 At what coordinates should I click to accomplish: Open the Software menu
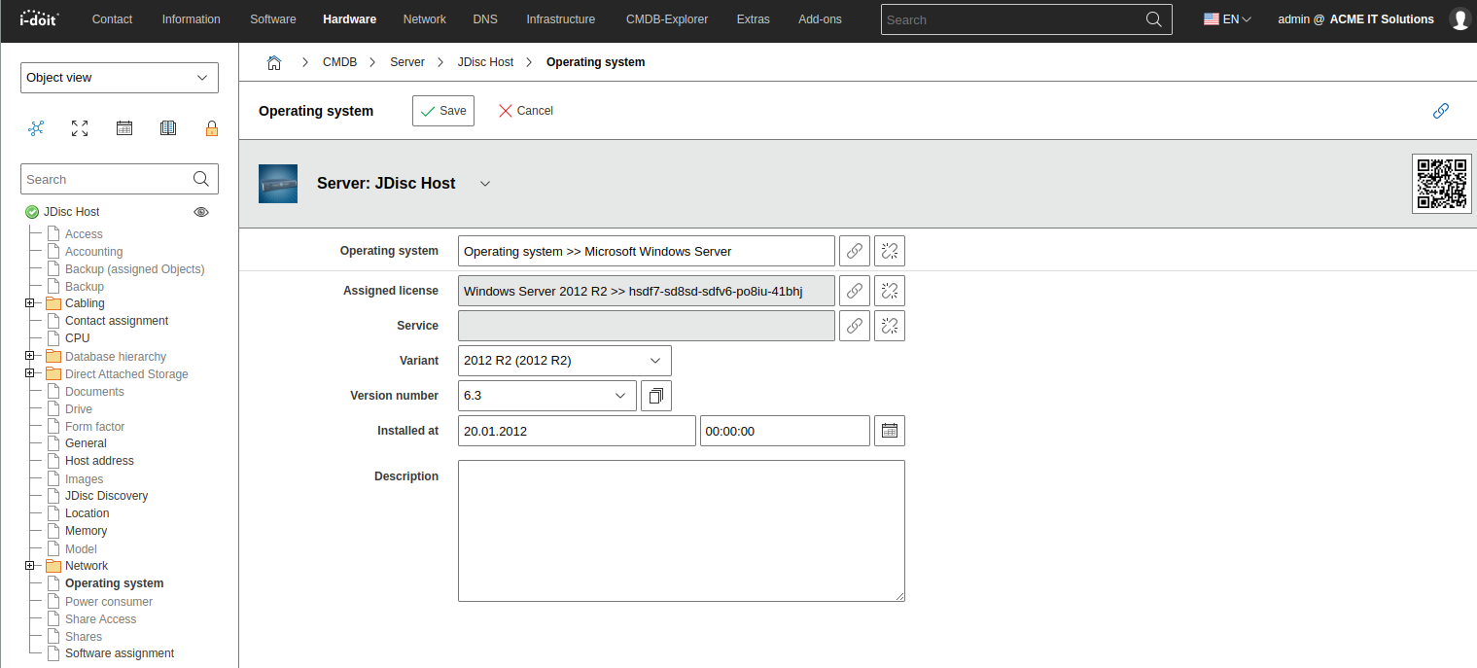pos(273,19)
